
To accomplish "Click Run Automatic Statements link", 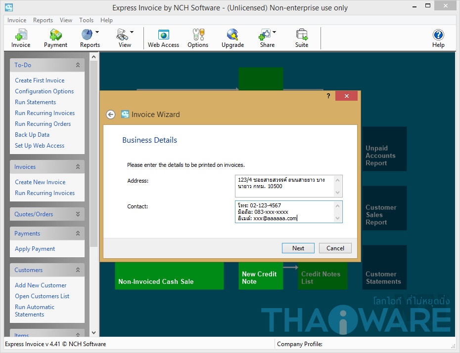I will pyautogui.click(x=35, y=311).
